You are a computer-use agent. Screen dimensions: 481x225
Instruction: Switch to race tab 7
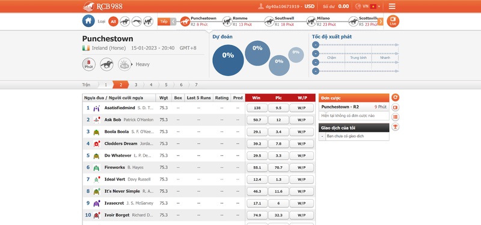(x=197, y=85)
